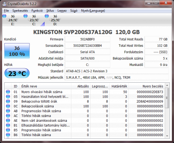Click the scroll up arrow in attribute list
This screenshot has width=174, height=143.
tap(167, 85)
